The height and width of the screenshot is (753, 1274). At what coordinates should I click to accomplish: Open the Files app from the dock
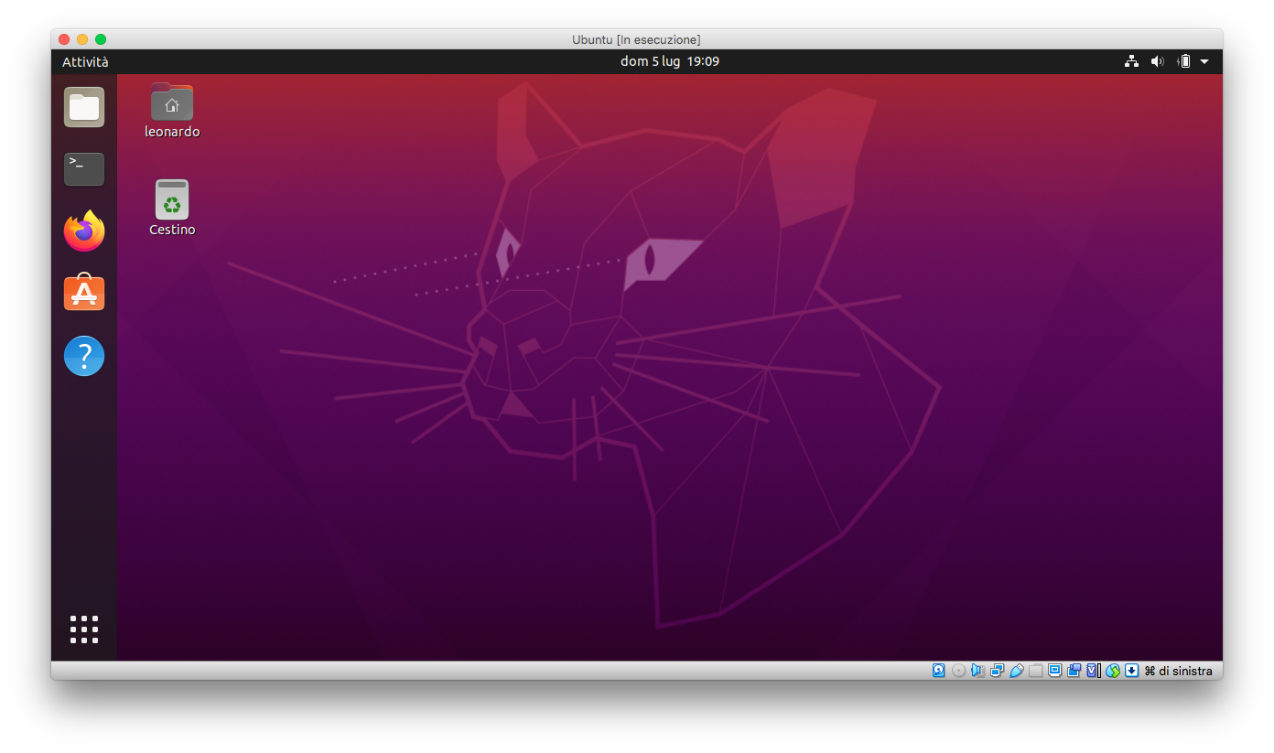pyautogui.click(x=84, y=107)
